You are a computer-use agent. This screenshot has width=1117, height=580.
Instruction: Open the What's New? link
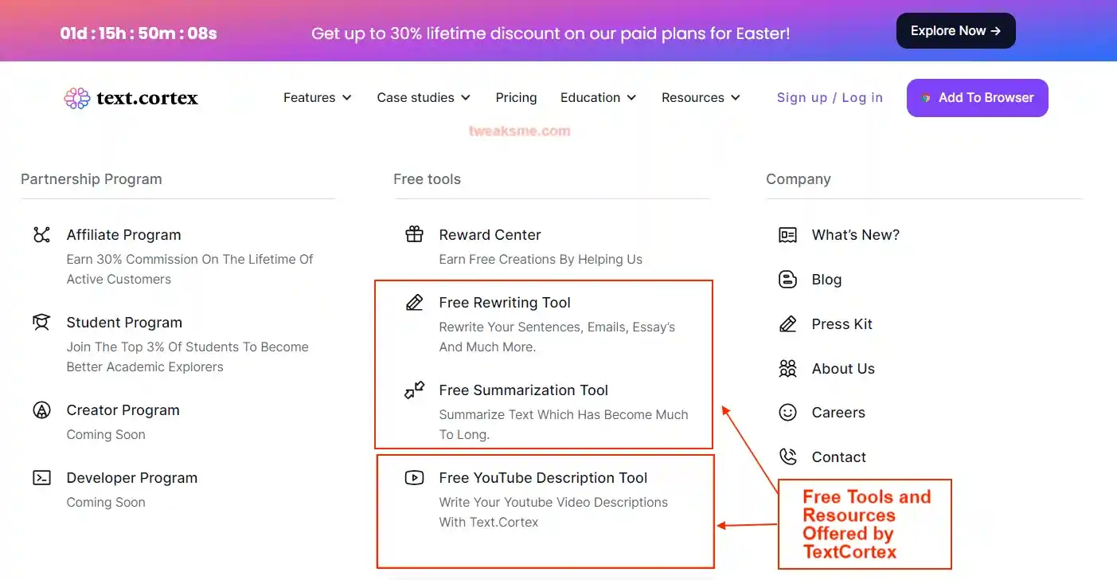coord(855,234)
